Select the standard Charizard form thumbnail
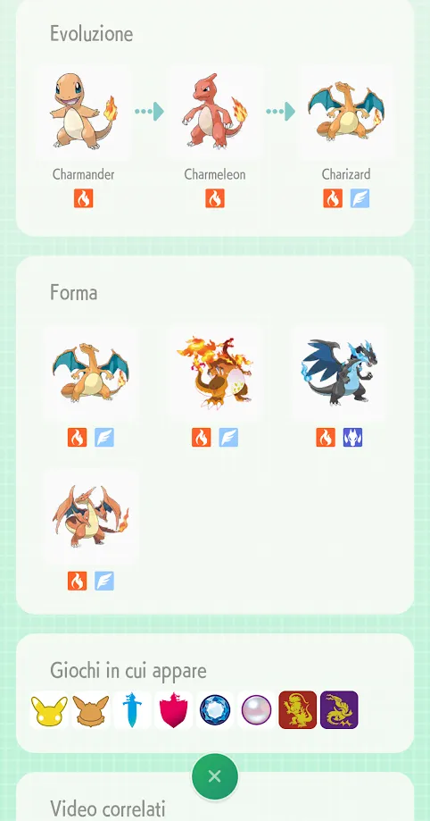This screenshot has height=821, width=430. coord(91,373)
